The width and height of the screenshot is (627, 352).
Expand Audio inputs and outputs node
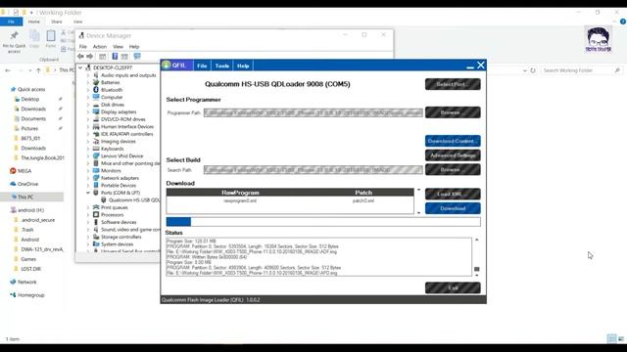[88, 75]
